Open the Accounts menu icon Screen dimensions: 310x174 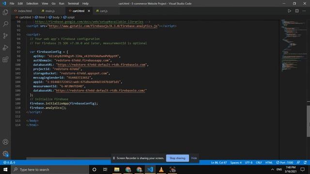pos(5,142)
